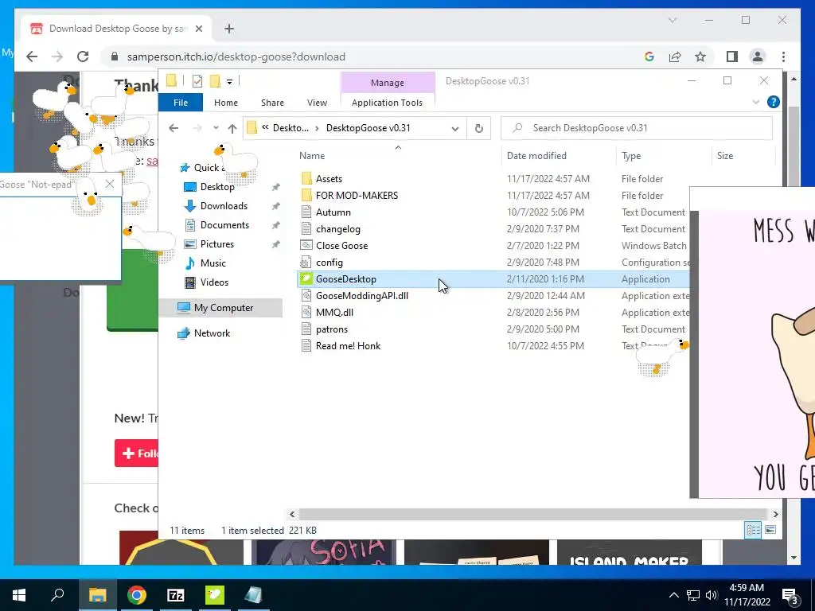
Task: Switch to large icons view layout
Action: [770, 530]
